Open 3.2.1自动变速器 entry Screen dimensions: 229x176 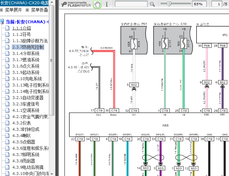point(28,98)
